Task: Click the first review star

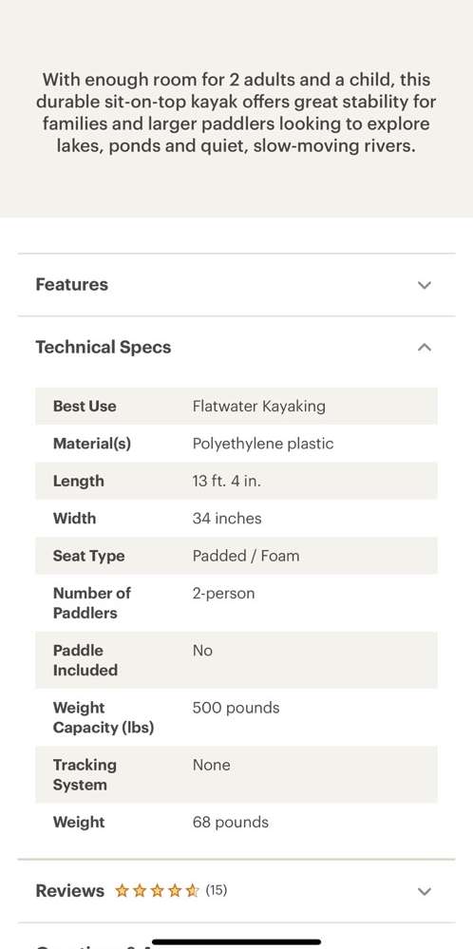Action: (x=122, y=890)
